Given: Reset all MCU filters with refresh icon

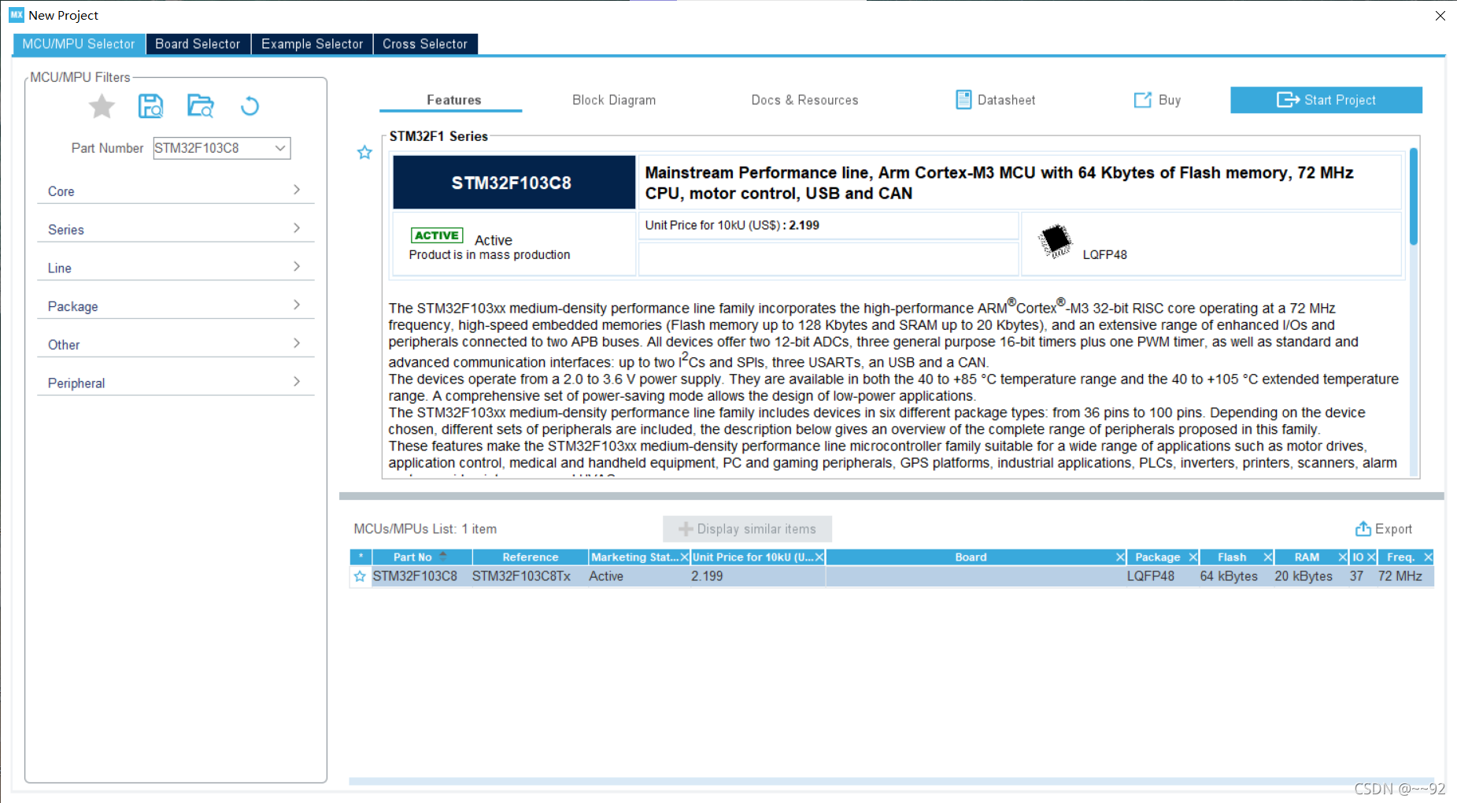Looking at the screenshot, I should 250,105.
